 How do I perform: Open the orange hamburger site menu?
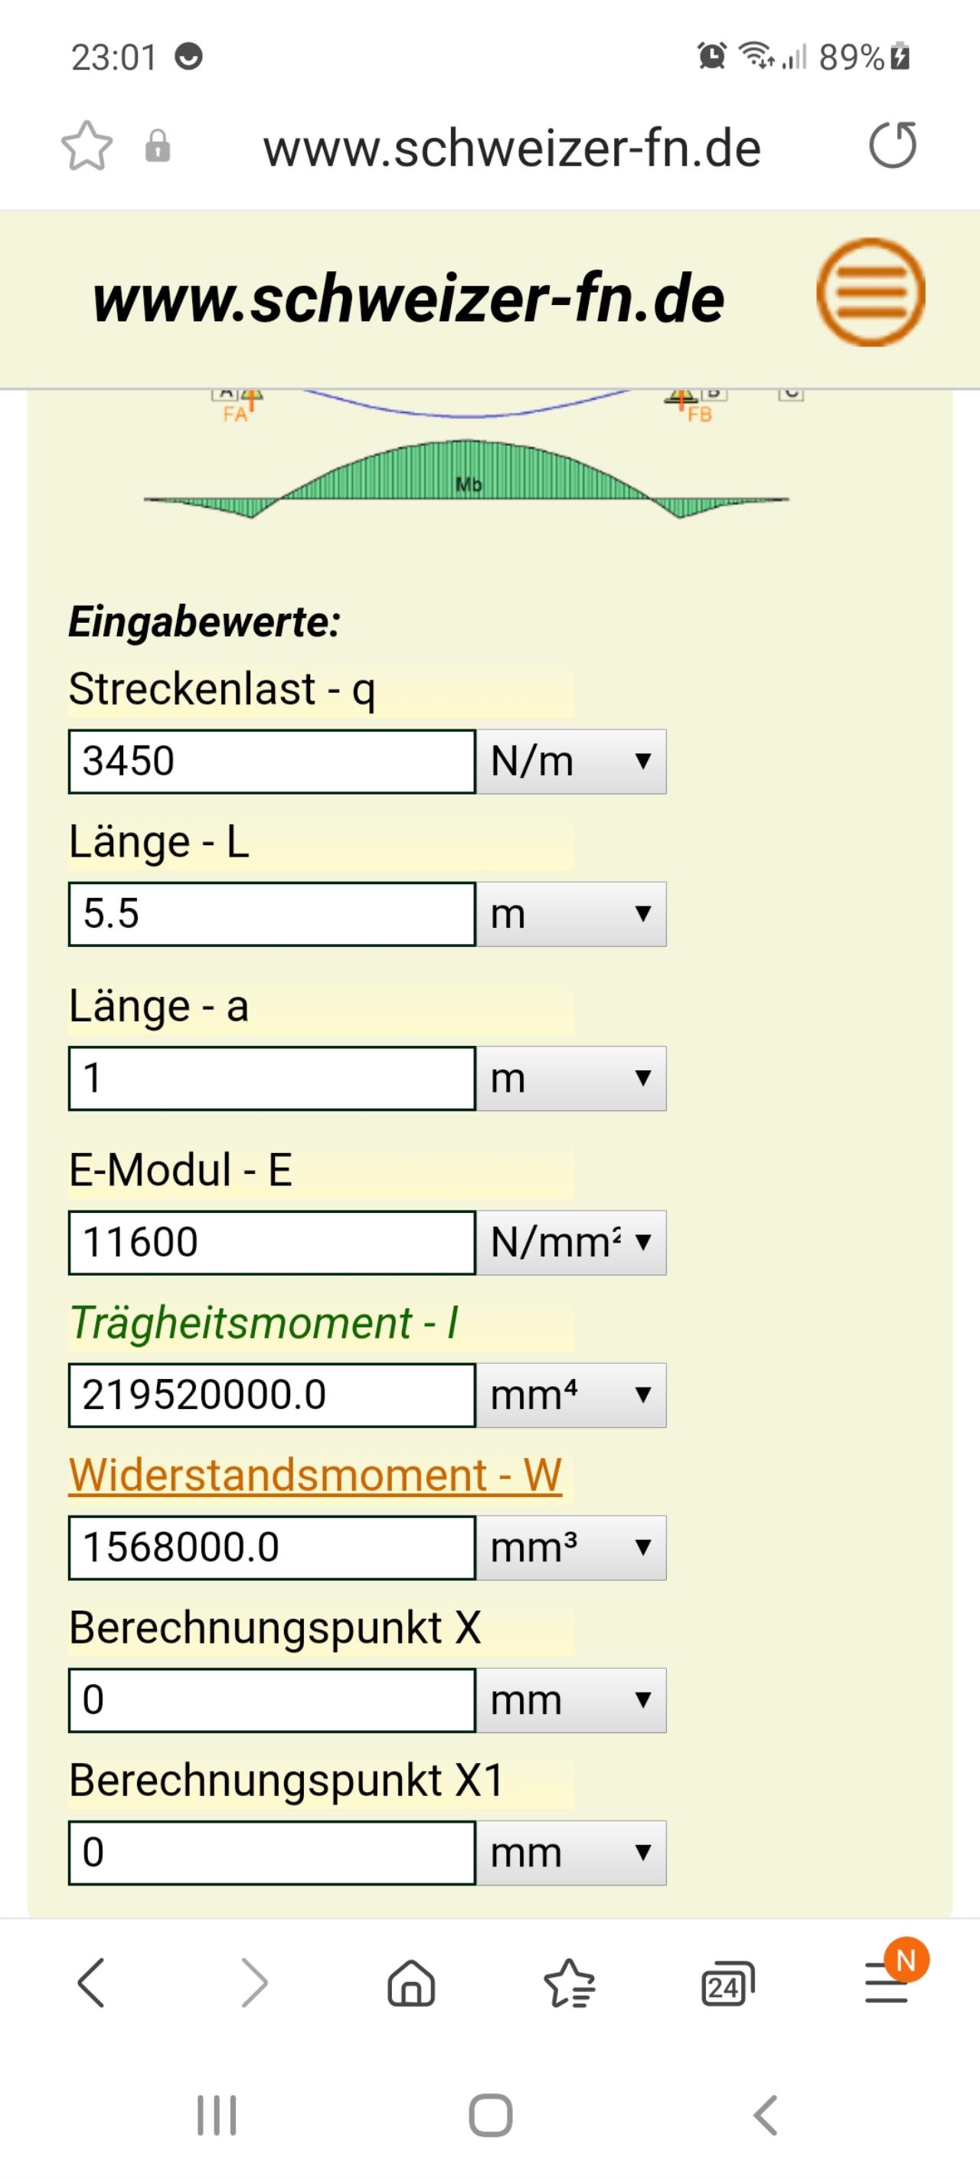(870, 293)
